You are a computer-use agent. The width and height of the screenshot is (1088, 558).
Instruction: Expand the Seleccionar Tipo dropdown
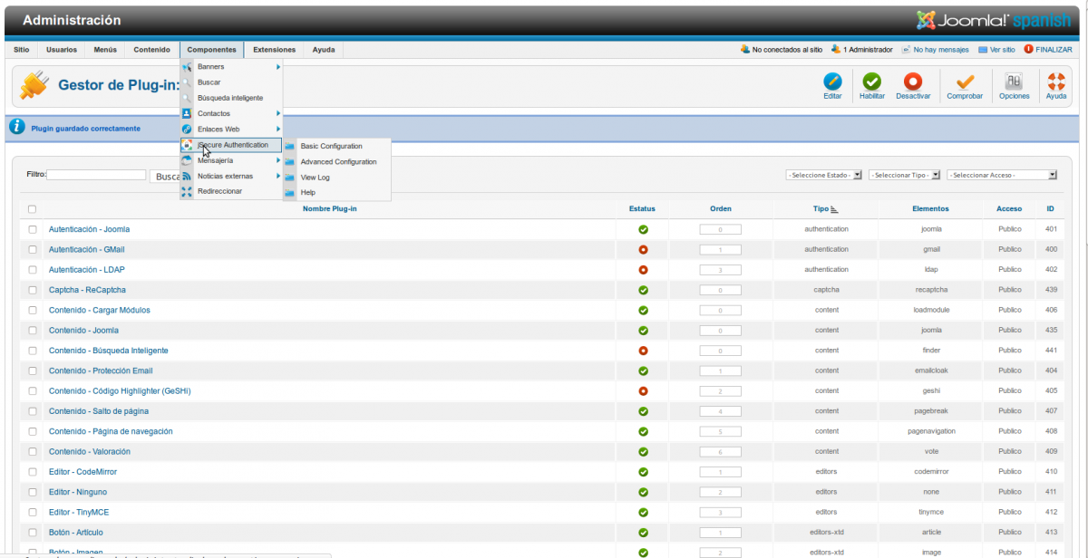903,175
